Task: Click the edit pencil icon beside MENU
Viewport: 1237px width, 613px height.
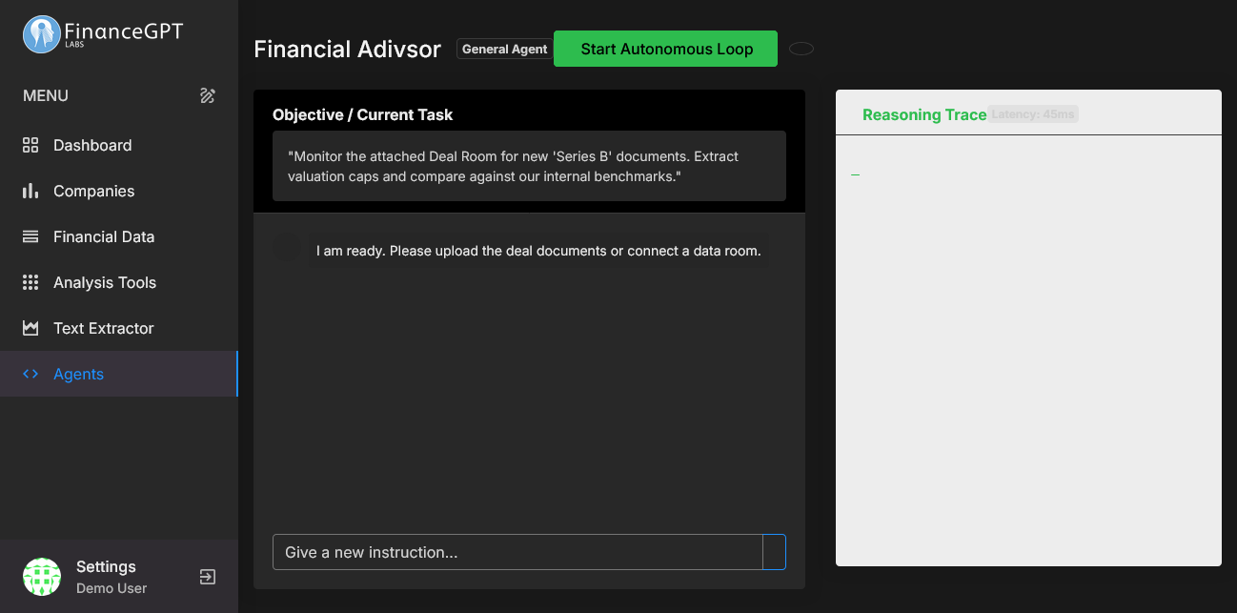Action: click(207, 95)
